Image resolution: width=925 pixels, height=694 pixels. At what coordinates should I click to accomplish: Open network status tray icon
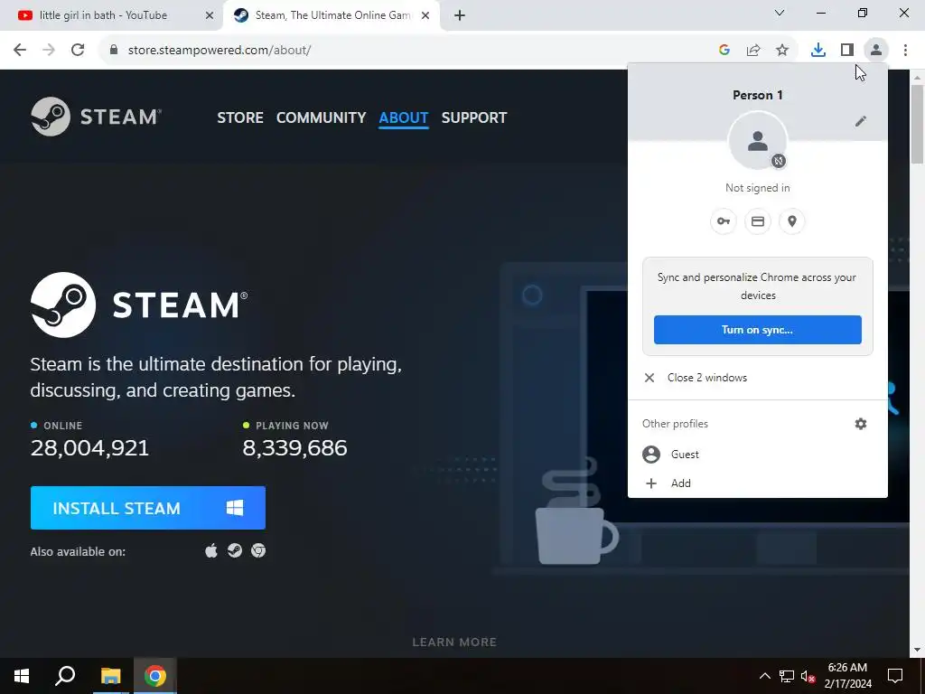(x=787, y=676)
